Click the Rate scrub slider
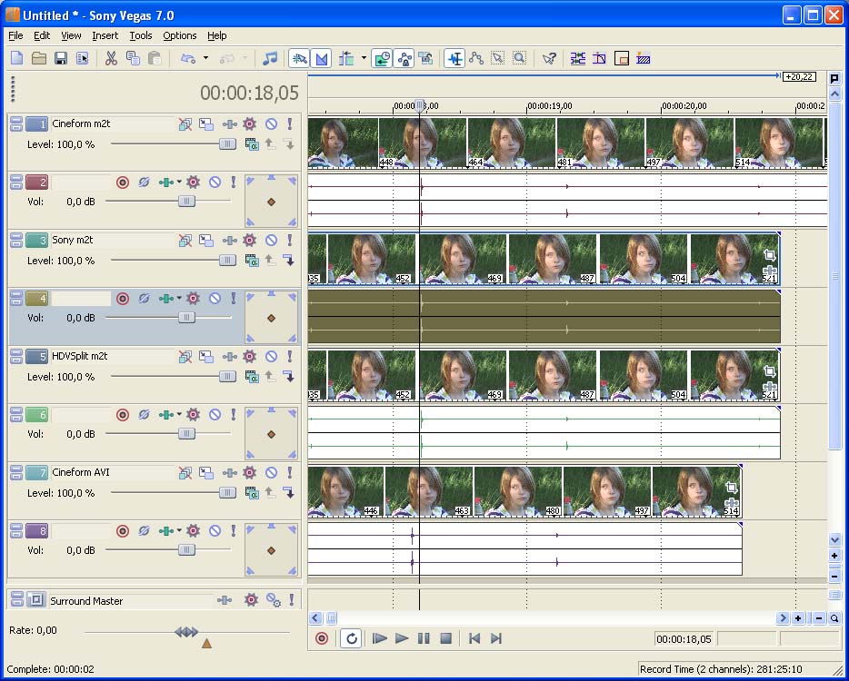The height and width of the screenshot is (681, 849). click(x=187, y=632)
